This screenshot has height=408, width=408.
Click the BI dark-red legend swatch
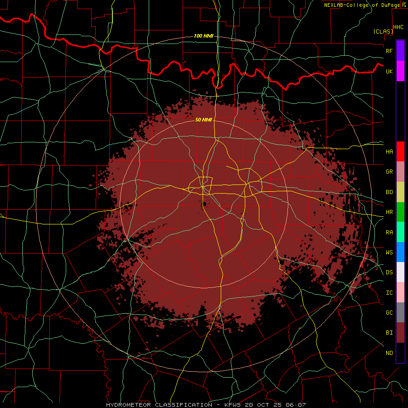(x=400, y=333)
